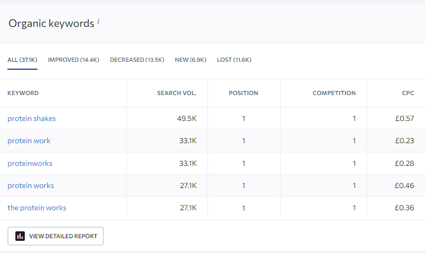
Task: Click competition value in 'protein shakes' row
Action: (354, 119)
